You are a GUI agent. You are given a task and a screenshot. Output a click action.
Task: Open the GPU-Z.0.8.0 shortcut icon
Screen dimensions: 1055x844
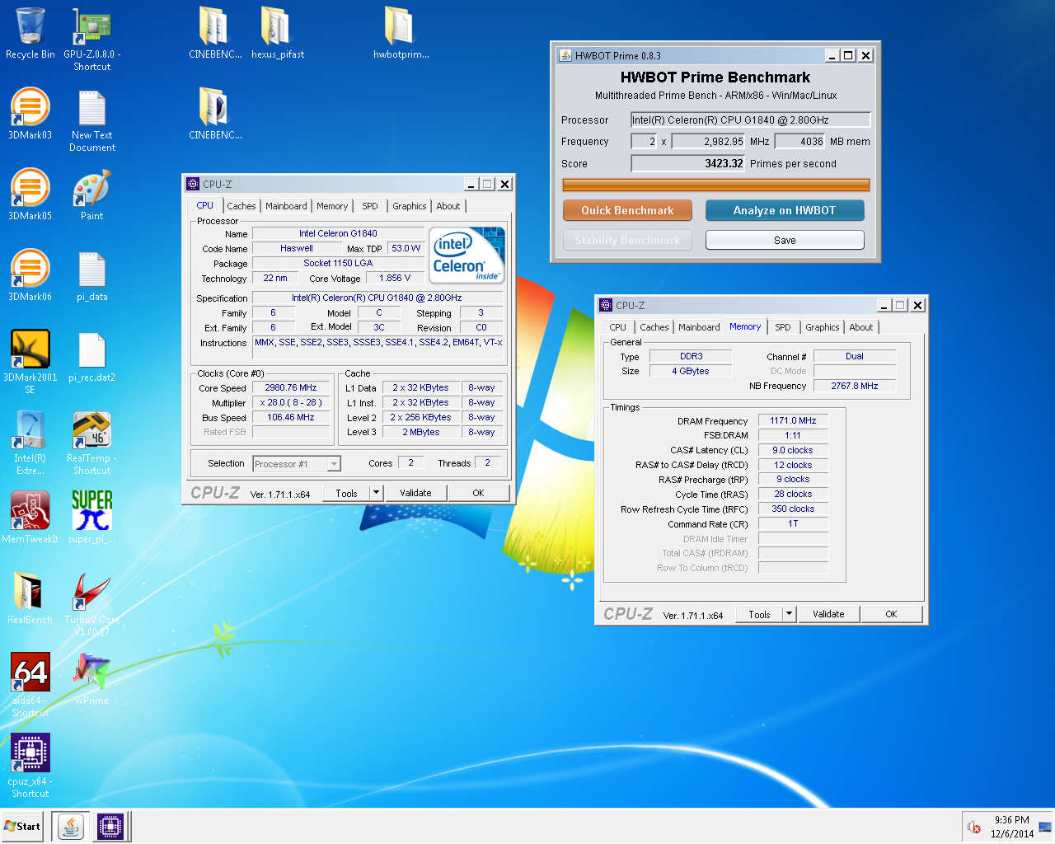pos(91,39)
